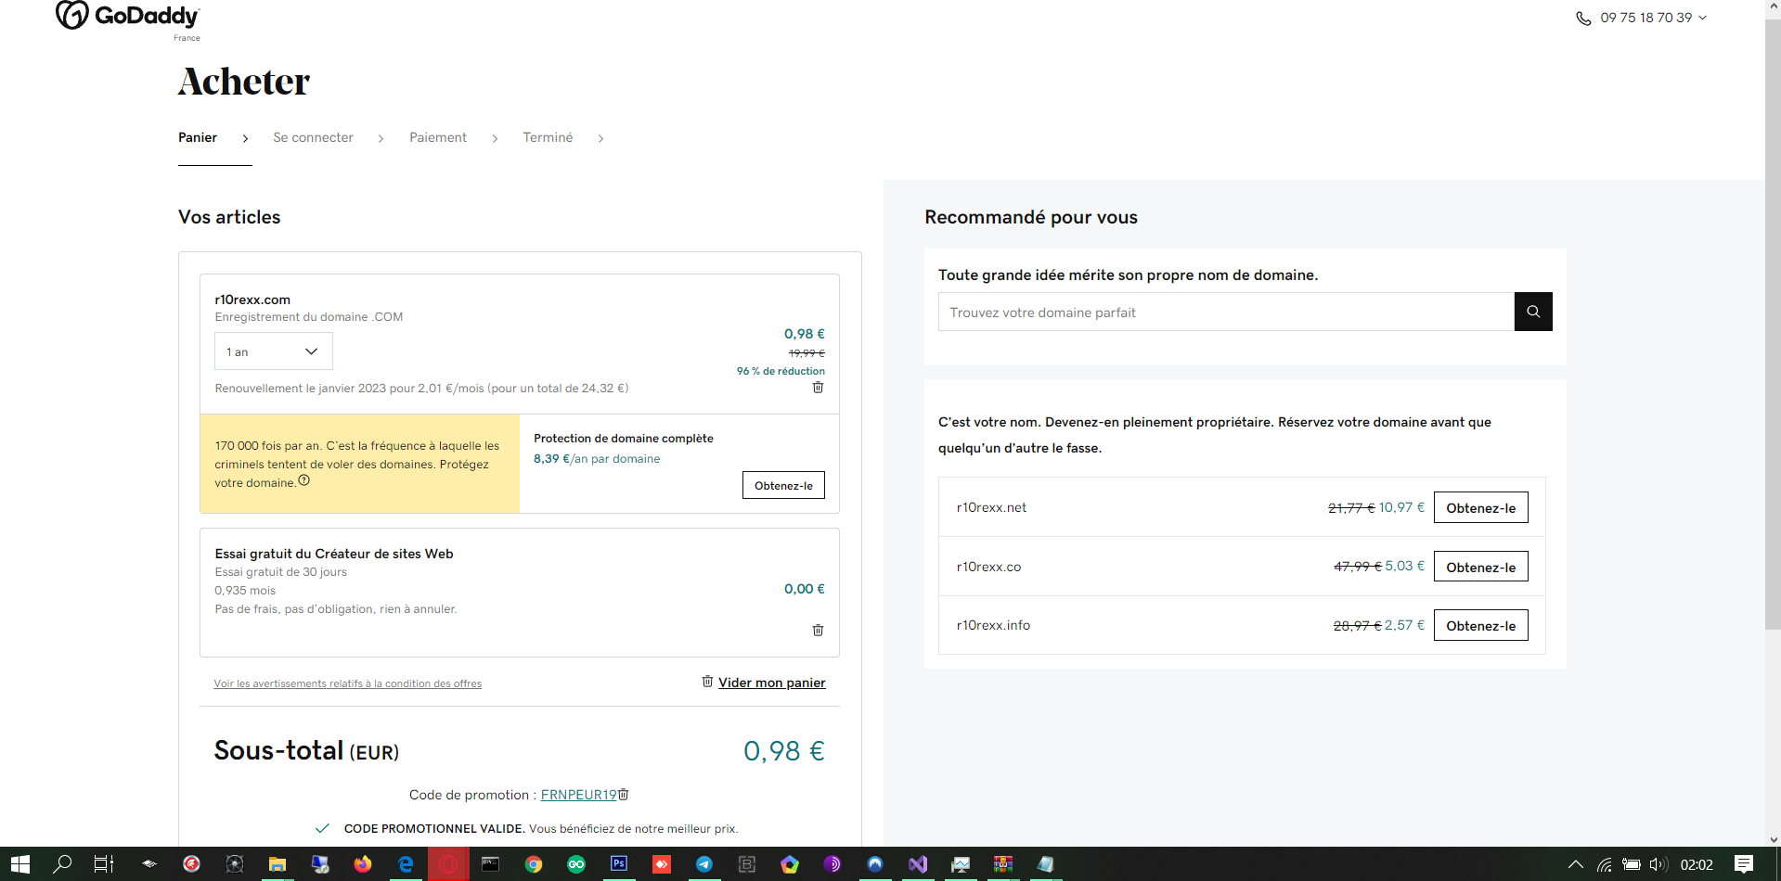This screenshot has height=881, width=1781.
Task: Delete r10rexx.com domain with trash icon
Action: coord(818,388)
